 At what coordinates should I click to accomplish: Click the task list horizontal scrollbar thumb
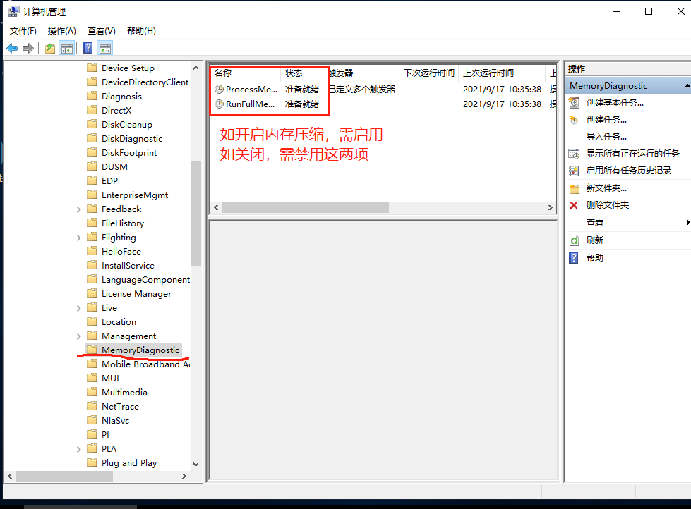(305, 208)
